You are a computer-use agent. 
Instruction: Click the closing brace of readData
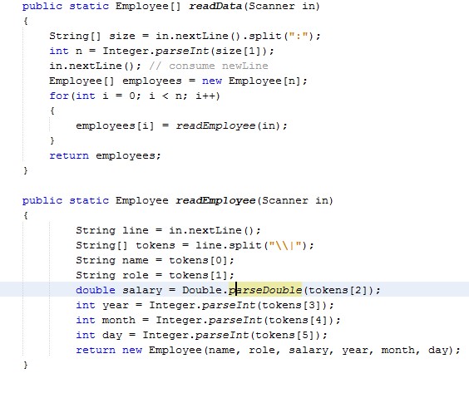tap(26, 170)
